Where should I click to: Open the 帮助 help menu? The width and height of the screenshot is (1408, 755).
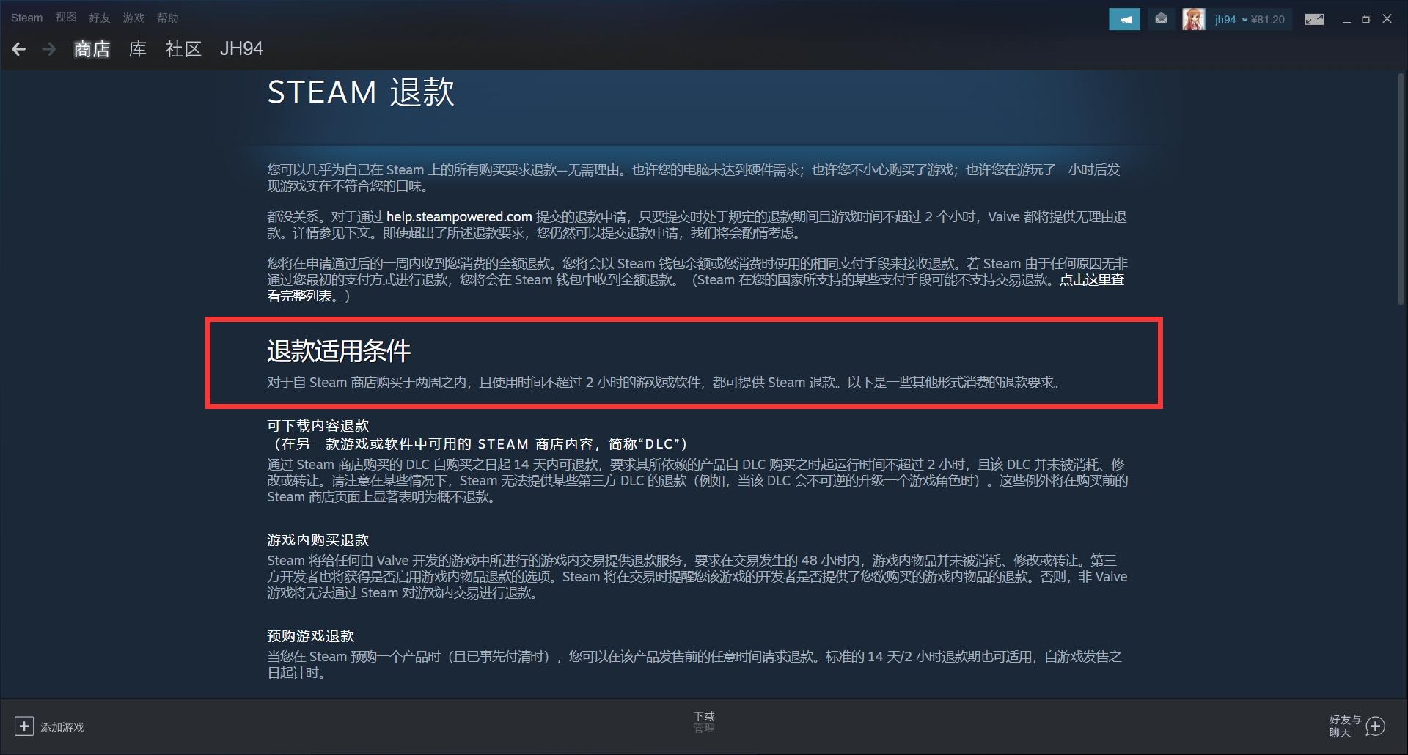[x=167, y=17]
